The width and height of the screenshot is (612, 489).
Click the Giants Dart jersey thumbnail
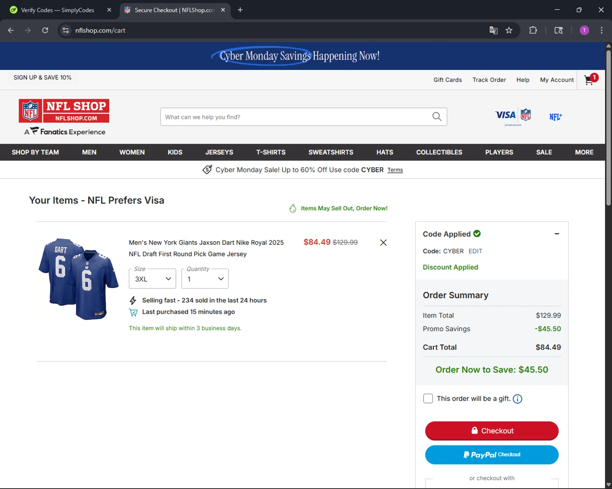[78, 279]
